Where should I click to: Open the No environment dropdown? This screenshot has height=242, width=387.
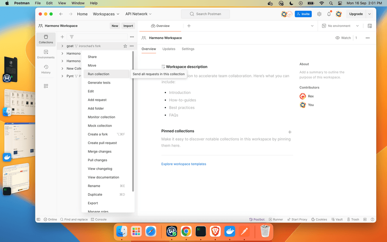pos(340,26)
